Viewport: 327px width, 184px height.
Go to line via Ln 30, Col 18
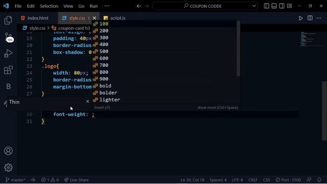192,180
